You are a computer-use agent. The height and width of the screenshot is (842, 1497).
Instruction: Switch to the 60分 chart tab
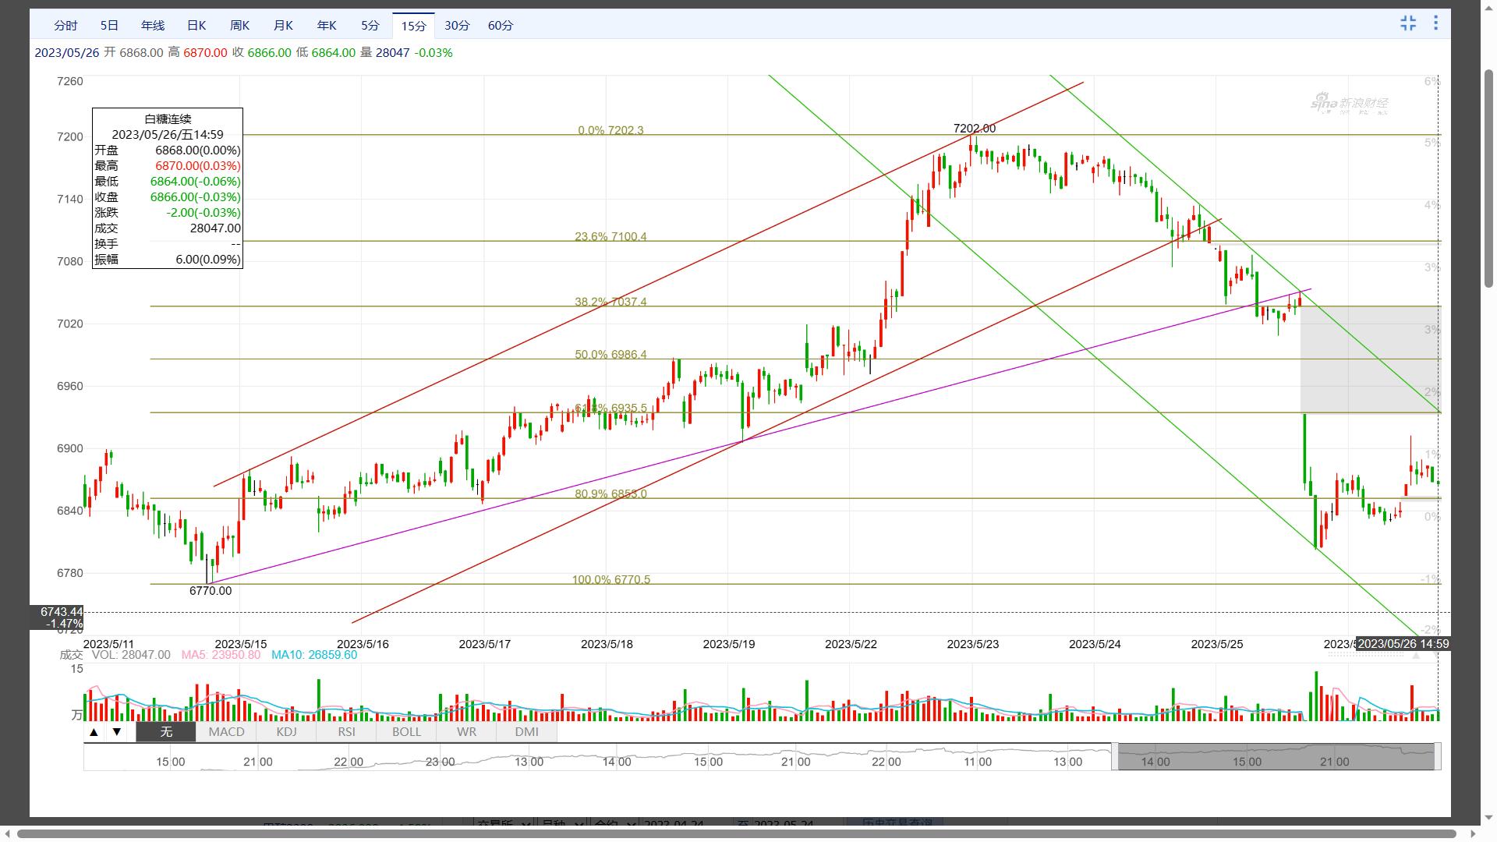tap(501, 26)
